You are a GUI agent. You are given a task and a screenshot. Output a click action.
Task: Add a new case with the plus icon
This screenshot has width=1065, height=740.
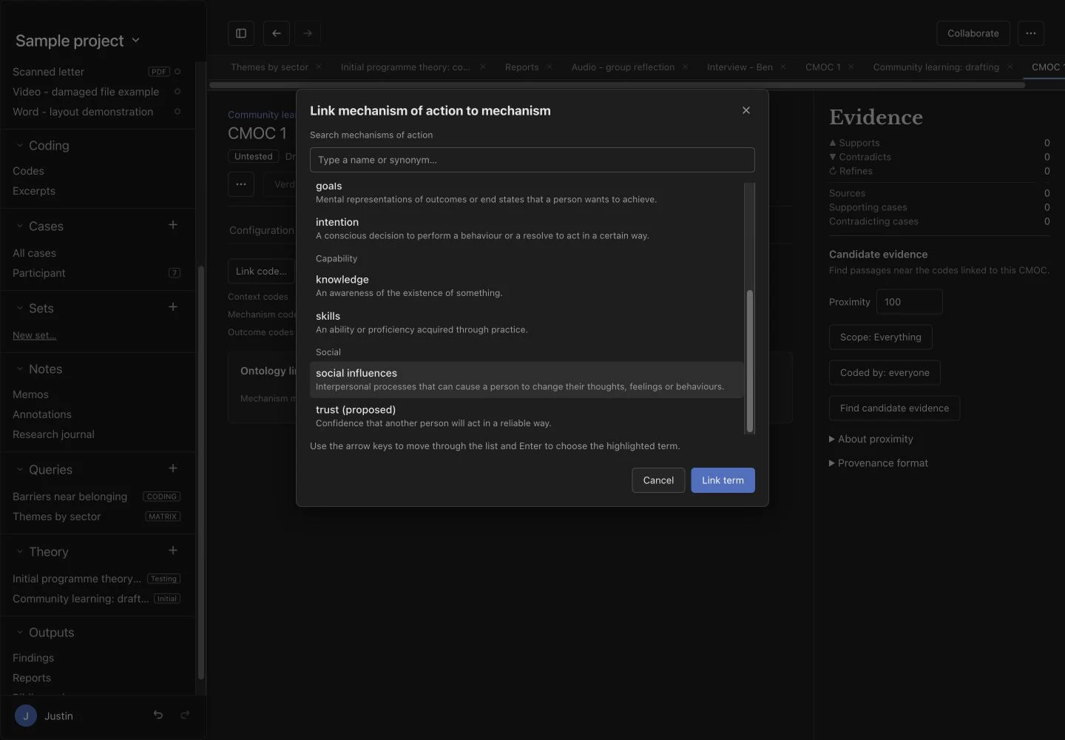point(173,225)
